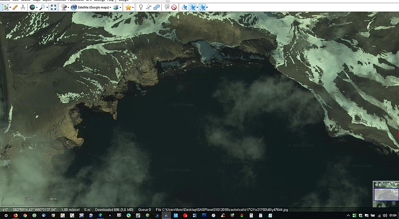Click the z17 zoom level in status bar
This screenshot has height=219, width=399.
pyautogui.click(x=5, y=210)
